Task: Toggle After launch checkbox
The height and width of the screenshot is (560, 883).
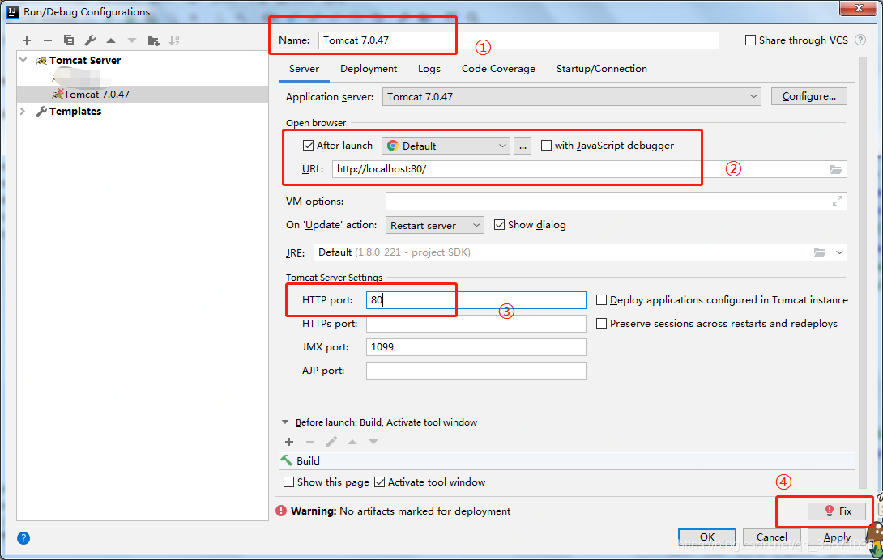Action: [x=308, y=145]
